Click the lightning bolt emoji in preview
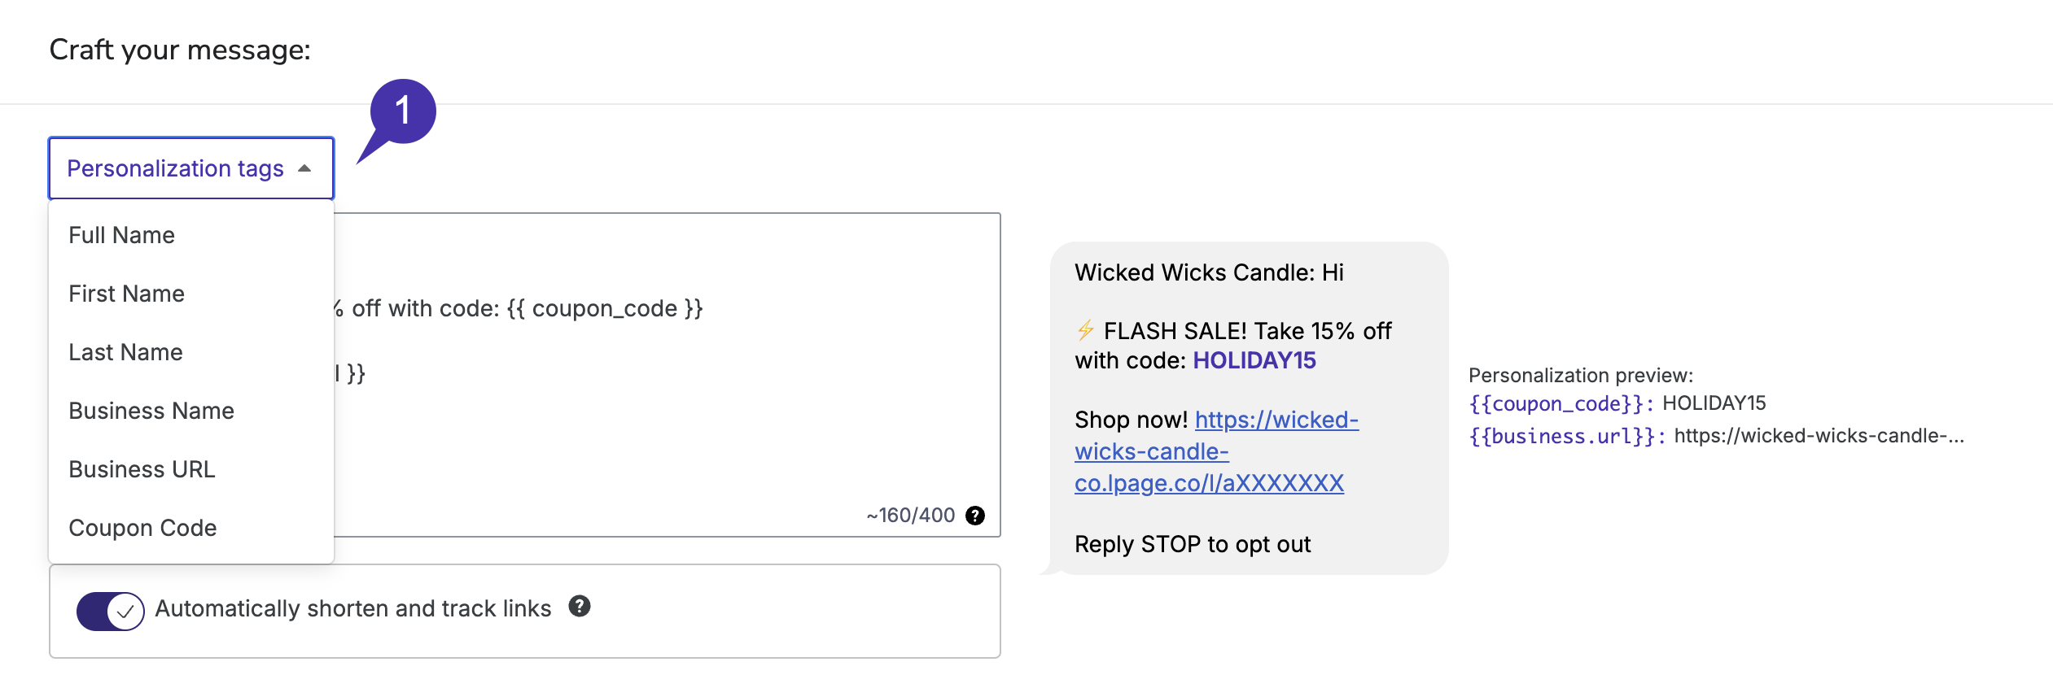The image size is (2053, 688). [x=1085, y=330]
